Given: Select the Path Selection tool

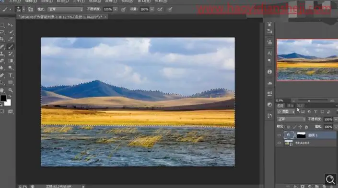Looking at the screenshot, I should coord(2,82).
